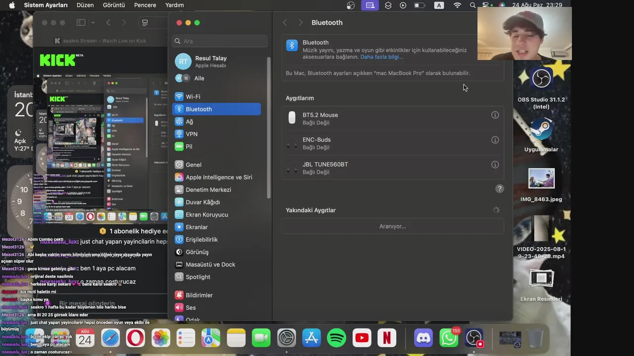Open the Görüntü menu
Screen dimensions: 634x356
pos(114,5)
